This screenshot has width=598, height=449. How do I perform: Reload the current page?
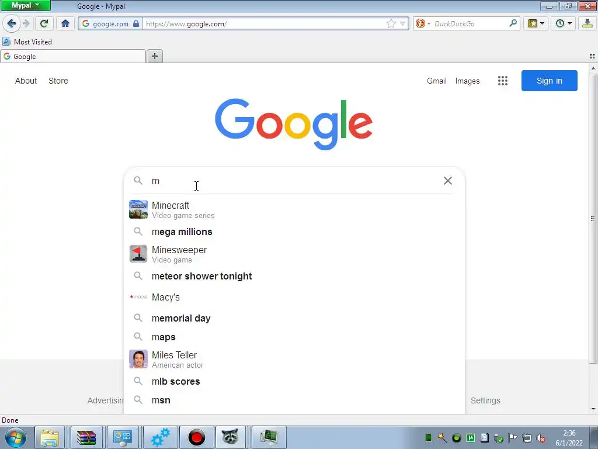(44, 23)
